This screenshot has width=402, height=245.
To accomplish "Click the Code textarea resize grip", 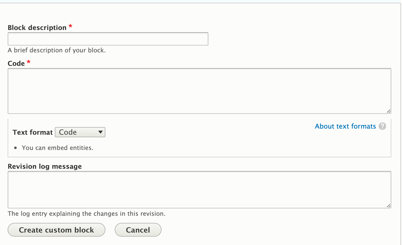I will (x=388, y=111).
